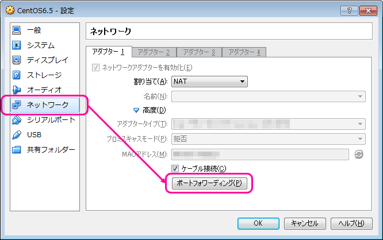The image size is (383, 240).
Task: Select the 共有フォルダー folder icon
Action: [16, 149]
